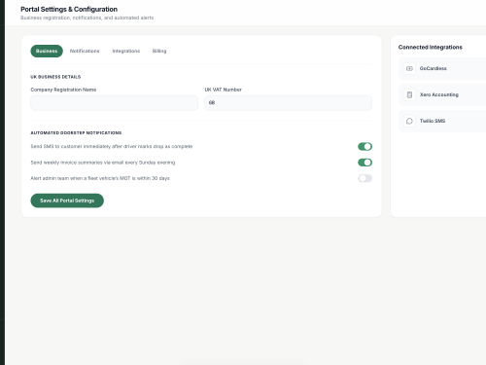Open the Xero Accounting integration card
This screenshot has height=365, width=486.
442,94
